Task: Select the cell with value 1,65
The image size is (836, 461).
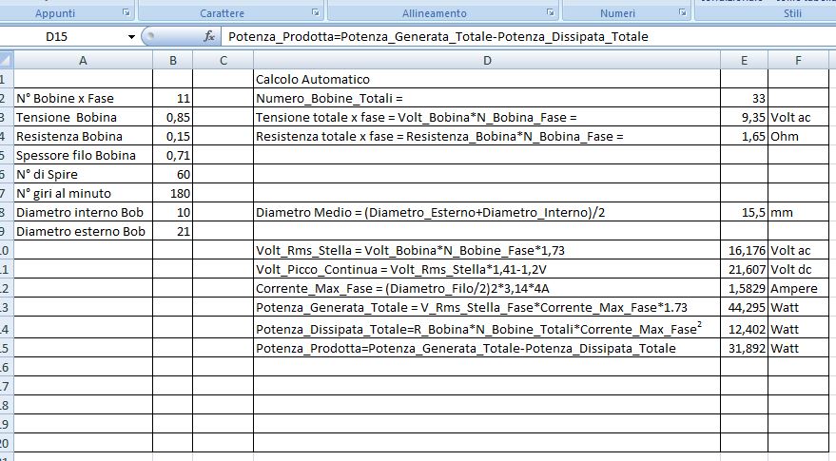Action: pos(745,137)
